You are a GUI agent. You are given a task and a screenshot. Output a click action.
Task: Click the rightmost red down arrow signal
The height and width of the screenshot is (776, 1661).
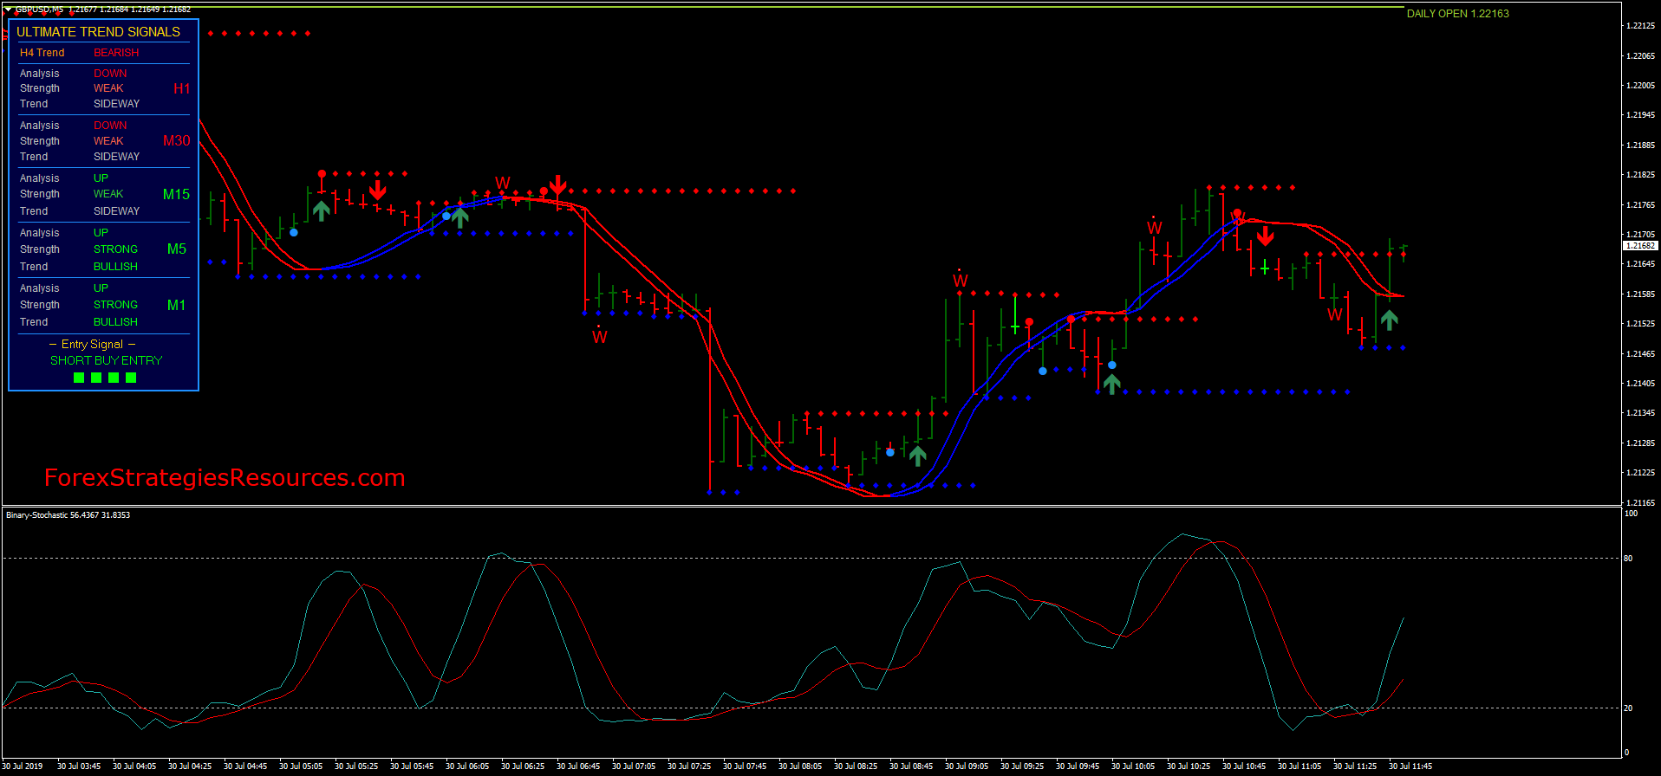pyautogui.click(x=1265, y=236)
